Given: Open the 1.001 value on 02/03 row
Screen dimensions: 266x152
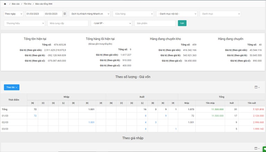Looking at the screenshot, I should pyautogui.click(x=91, y=122).
